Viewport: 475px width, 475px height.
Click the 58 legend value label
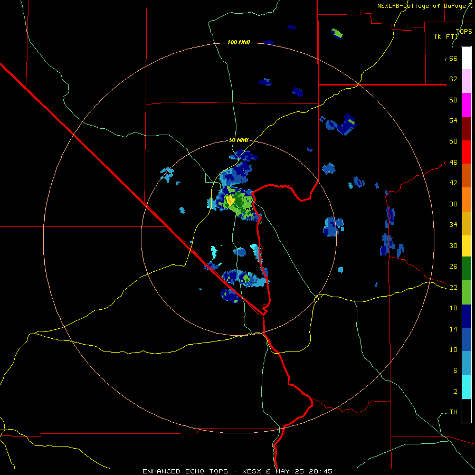point(453,100)
